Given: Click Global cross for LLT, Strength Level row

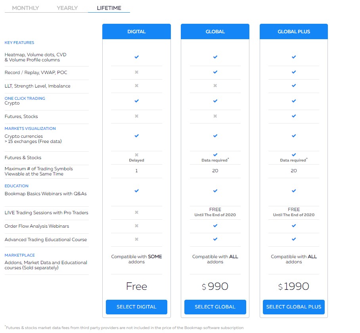Looking at the screenshot, I should tap(215, 86).
